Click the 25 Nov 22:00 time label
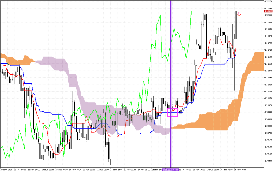The image size is (275, 172). click(213, 170)
